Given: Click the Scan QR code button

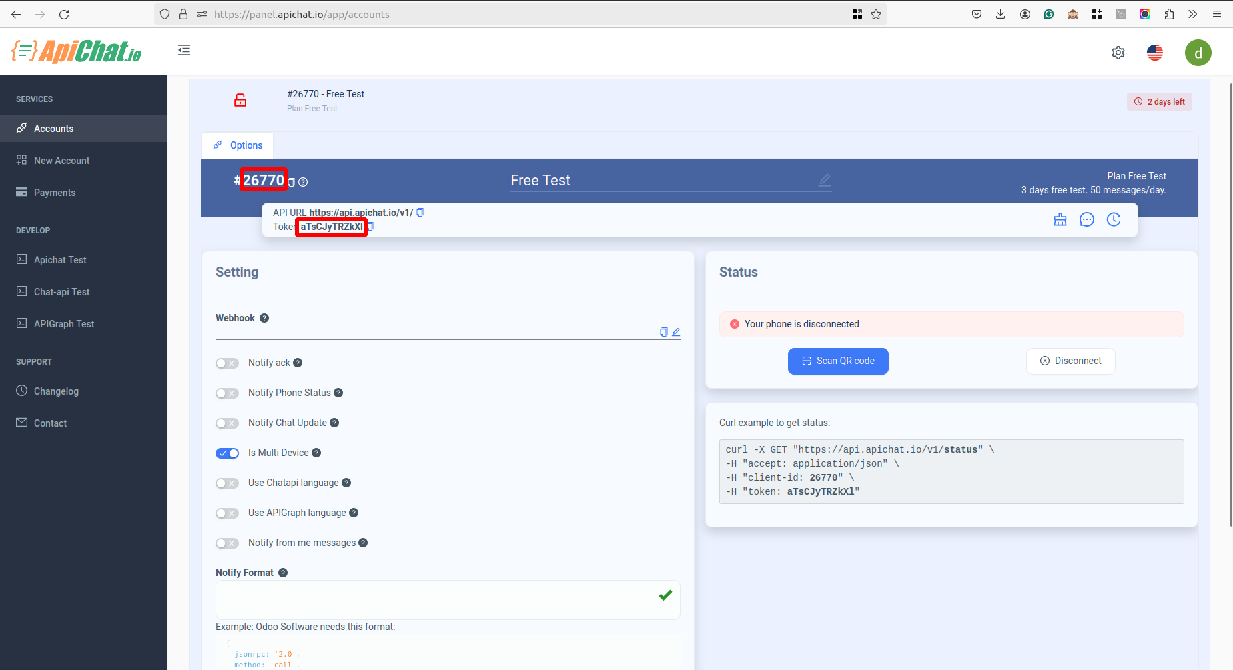Looking at the screenshot, I should [x=838, y=361].
